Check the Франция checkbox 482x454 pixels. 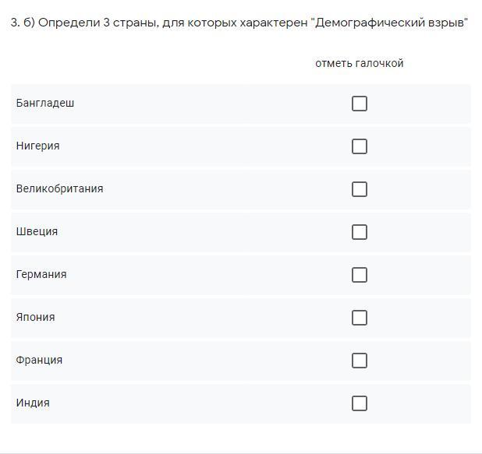click(360, 361)
